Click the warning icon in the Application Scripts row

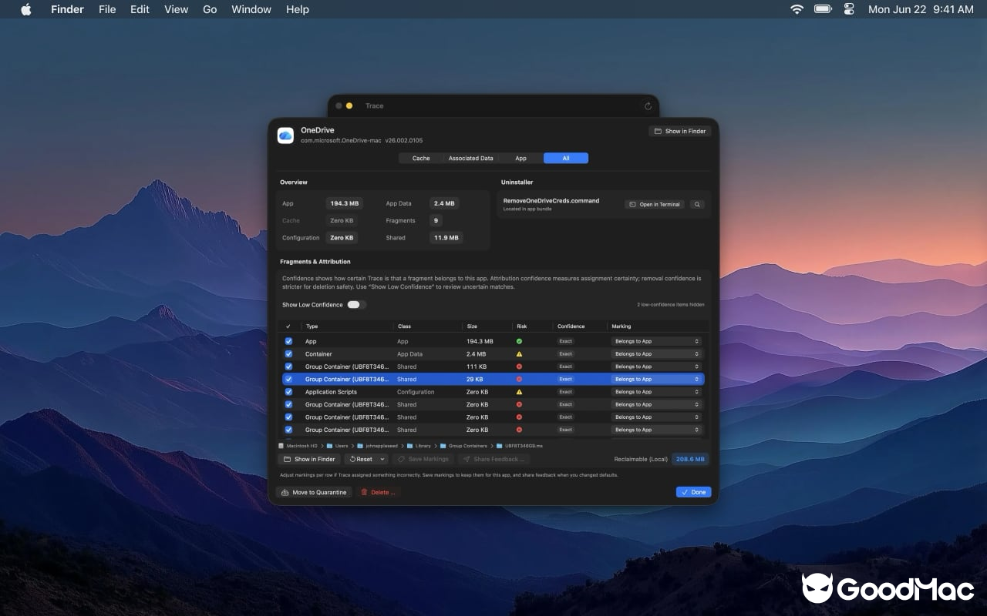point(519,392)
